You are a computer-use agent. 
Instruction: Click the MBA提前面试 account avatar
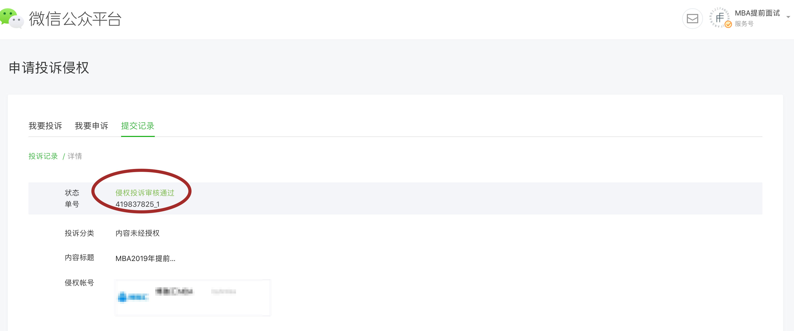pos(720,18)
